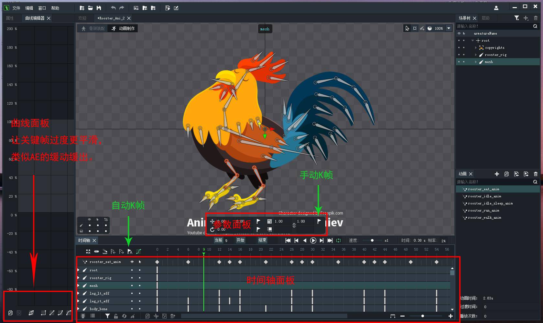Expand the leg_lt_eff timeline layer

click(x=78, y=293)
